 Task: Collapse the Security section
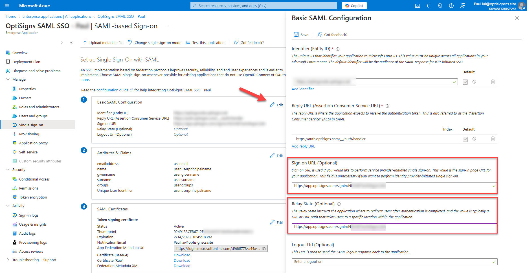tap(8, 169)
